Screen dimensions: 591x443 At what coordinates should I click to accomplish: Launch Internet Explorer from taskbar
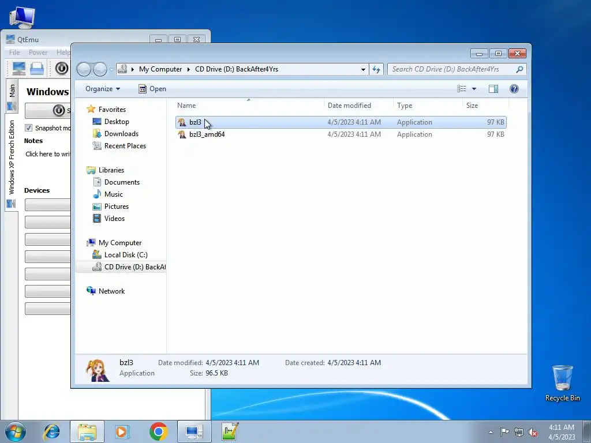(51, 431)
